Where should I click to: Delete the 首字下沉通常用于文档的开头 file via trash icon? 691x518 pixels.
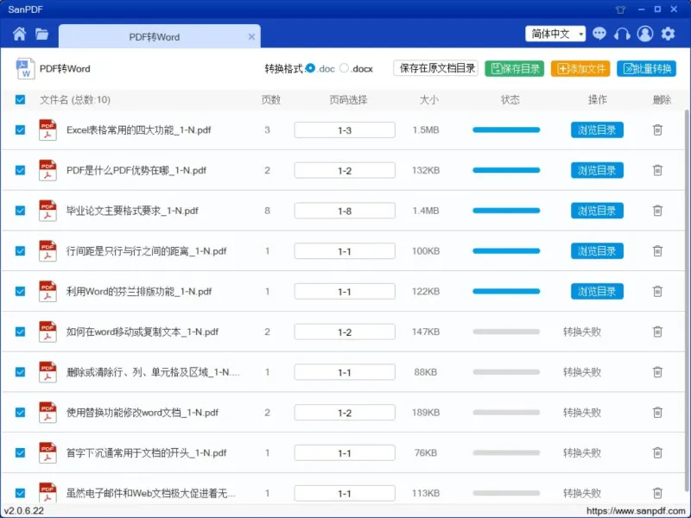(x=657, y=452)
